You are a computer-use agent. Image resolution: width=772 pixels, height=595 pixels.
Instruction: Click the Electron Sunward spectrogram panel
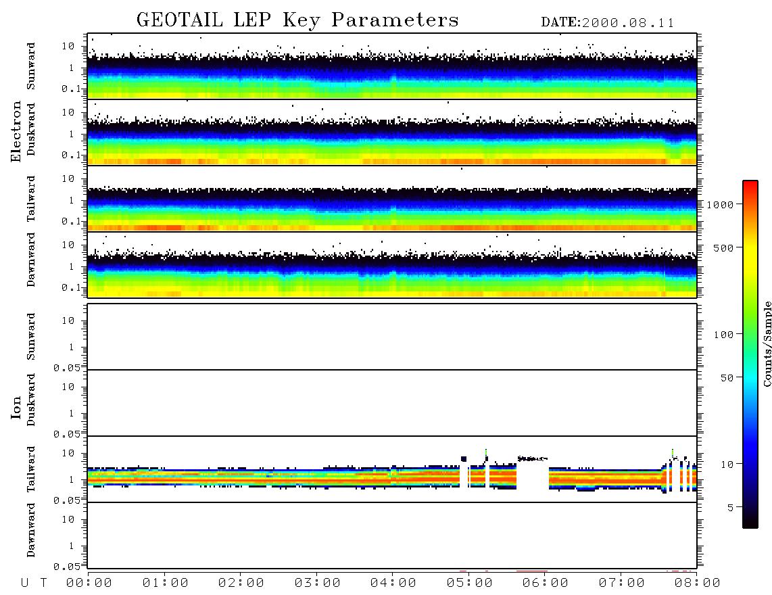392,66
